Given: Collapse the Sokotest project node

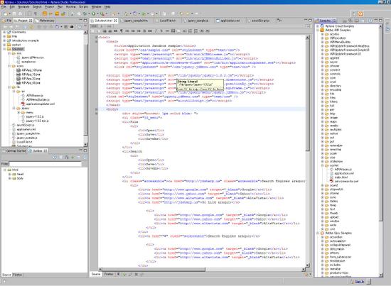Looking at the screenshot, I should [4, 49].
